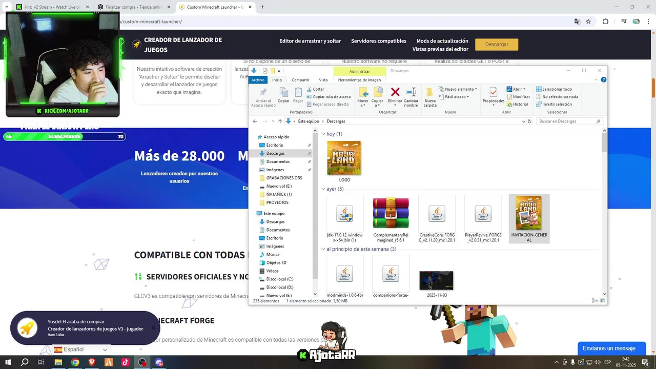The image size is (656, 369).
Task: Select Español language dropdown on webpage
Action: 81,350
